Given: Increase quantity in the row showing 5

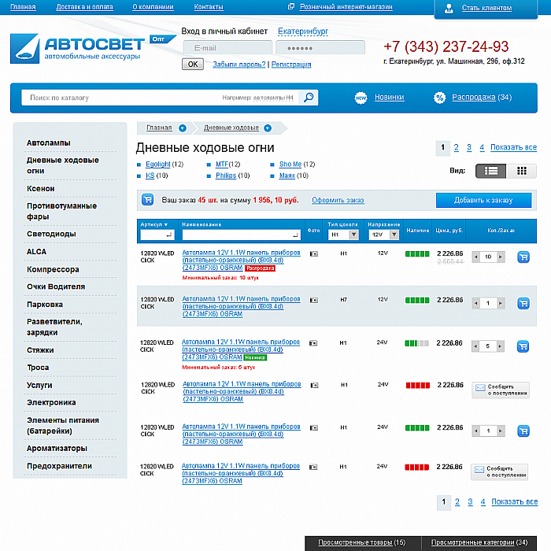Looking at the screenshot, I should [500, 346].
